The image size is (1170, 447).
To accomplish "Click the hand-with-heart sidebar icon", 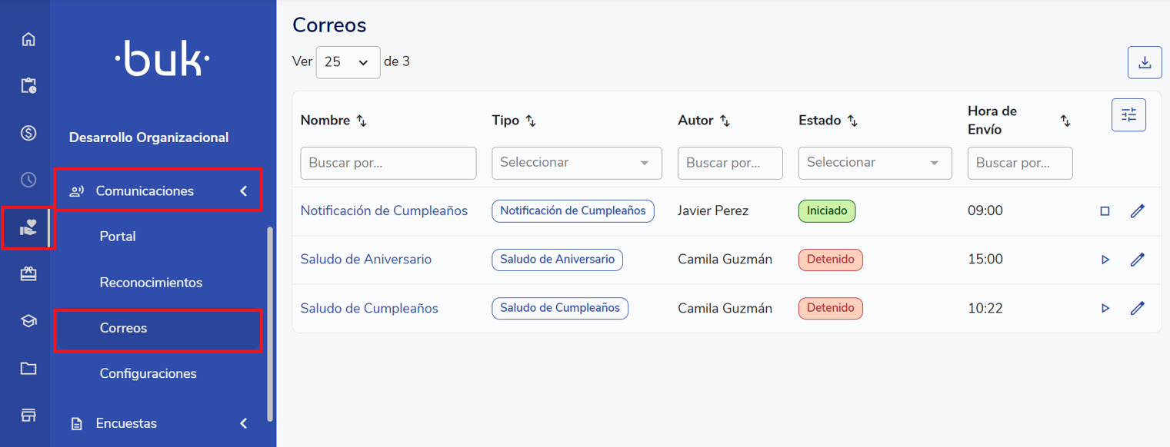I will pyautogui.click(x=28, y=228).
